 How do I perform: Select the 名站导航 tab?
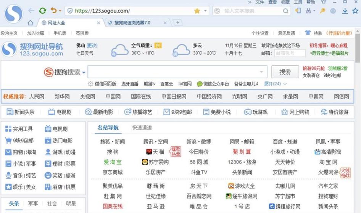coord(108,128)
